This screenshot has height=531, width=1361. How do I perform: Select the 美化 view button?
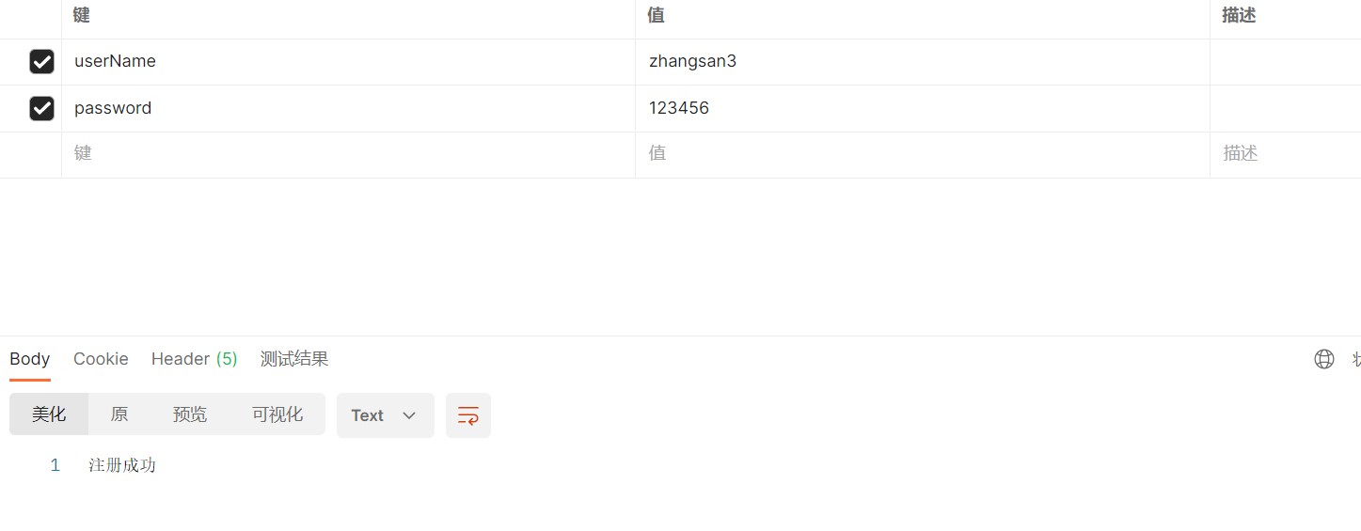(49, 414)
